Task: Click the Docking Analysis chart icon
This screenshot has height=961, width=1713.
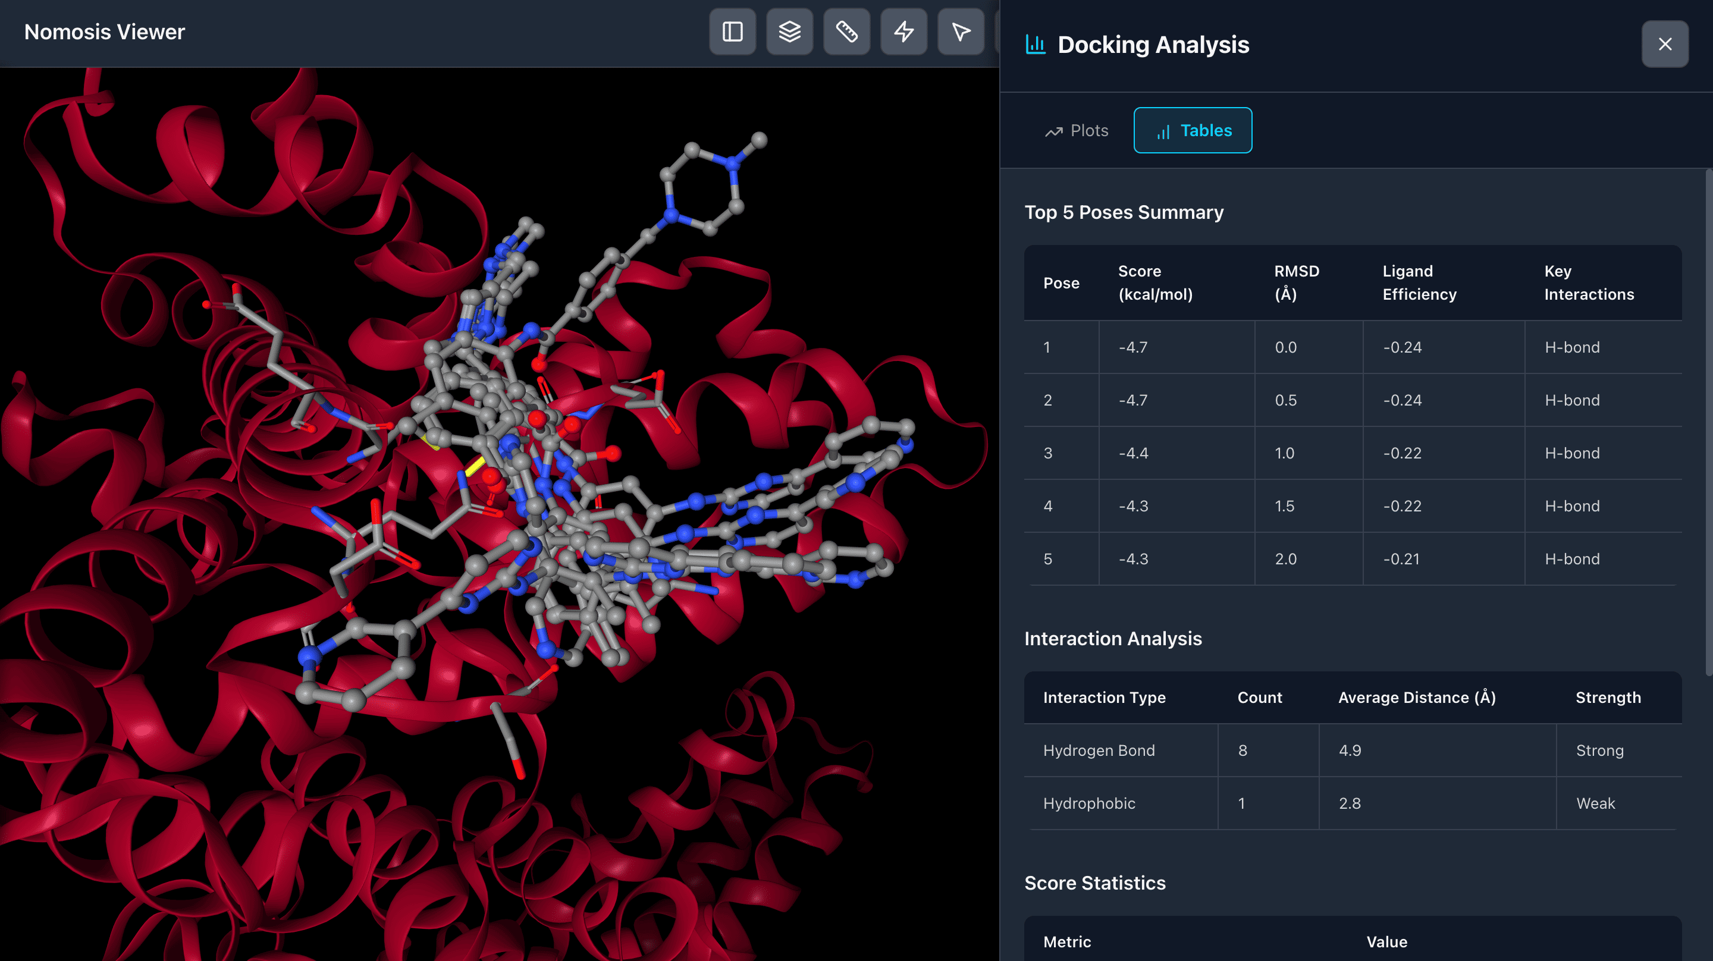Action: pos(1036,45)
